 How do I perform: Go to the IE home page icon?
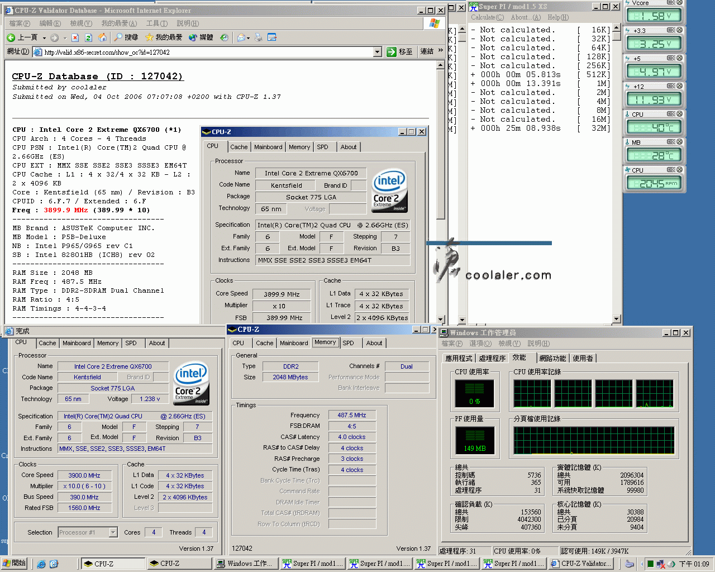click(102, 37)
